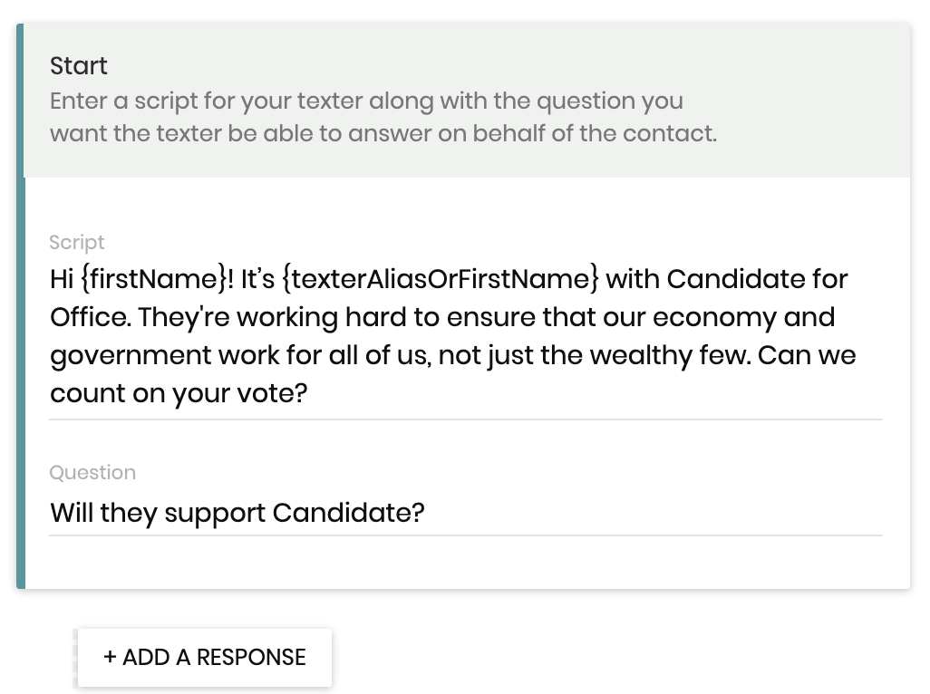This screenshot has height=694, width=930.
Task: Click the plus sign on Add a Response
Action: tap(110, 657)
